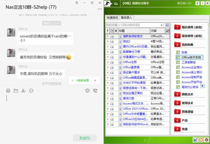210x144 pixels.
Task: Click the red power icon at helper bottom
Action: tap(206, 140)
